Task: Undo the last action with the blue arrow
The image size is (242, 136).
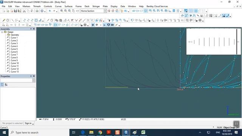Action: 50,11
